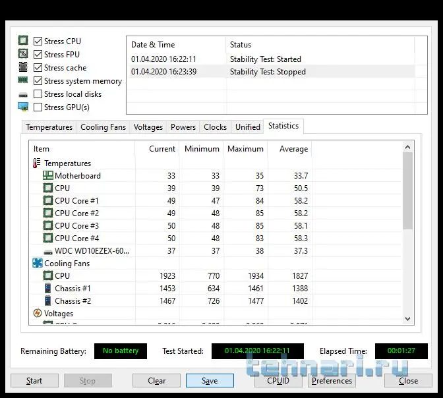
Task: Click the Minimum column header
Action: (x=202, y=149)
